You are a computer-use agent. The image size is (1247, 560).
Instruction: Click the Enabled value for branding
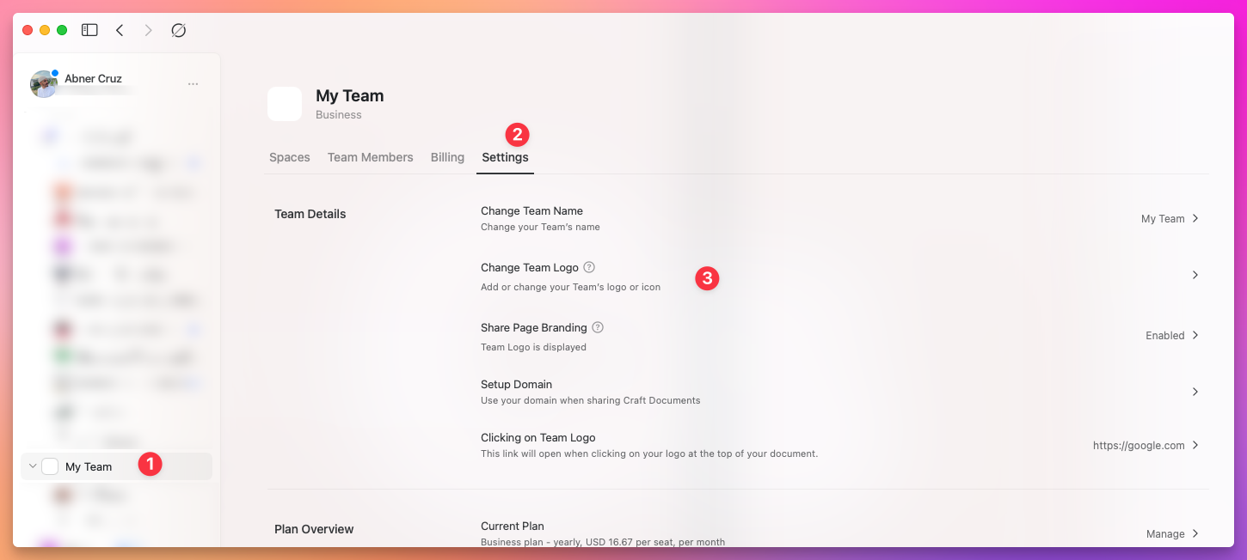coord(1165,336)
